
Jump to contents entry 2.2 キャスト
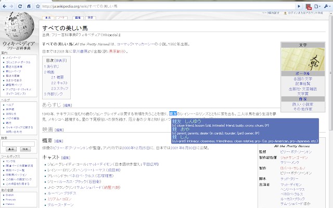click(x=59, y=83)
